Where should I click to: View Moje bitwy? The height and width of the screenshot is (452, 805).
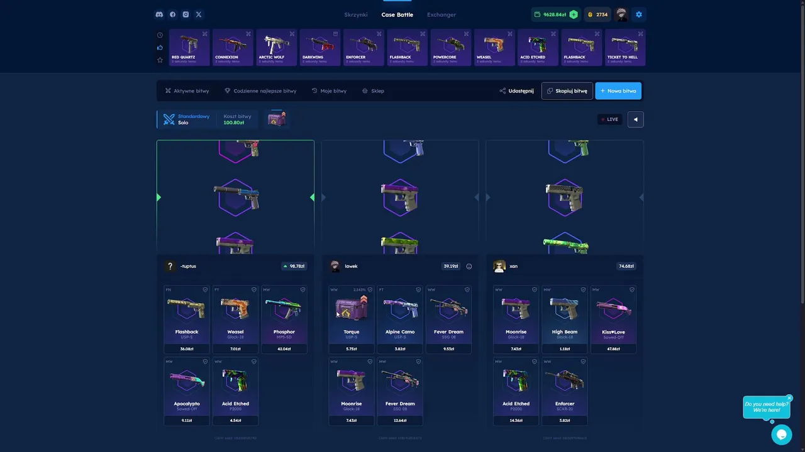(329, 91)
